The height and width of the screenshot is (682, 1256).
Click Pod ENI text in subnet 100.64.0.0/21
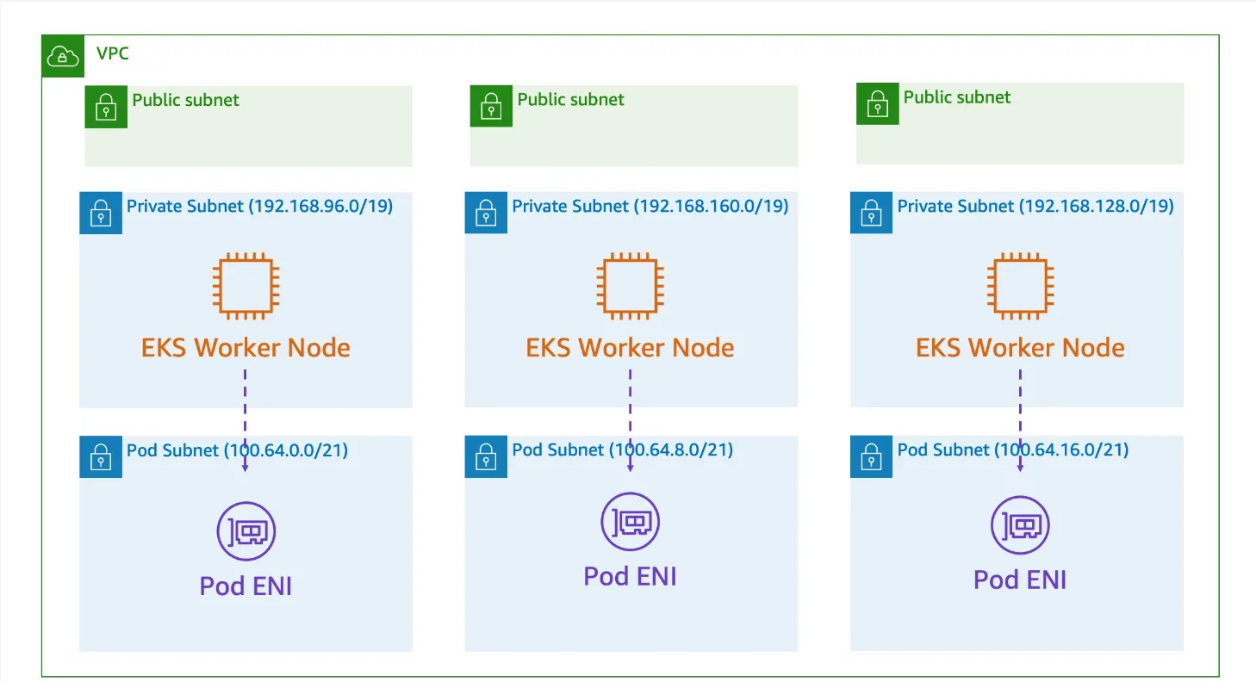click(246, 586)
